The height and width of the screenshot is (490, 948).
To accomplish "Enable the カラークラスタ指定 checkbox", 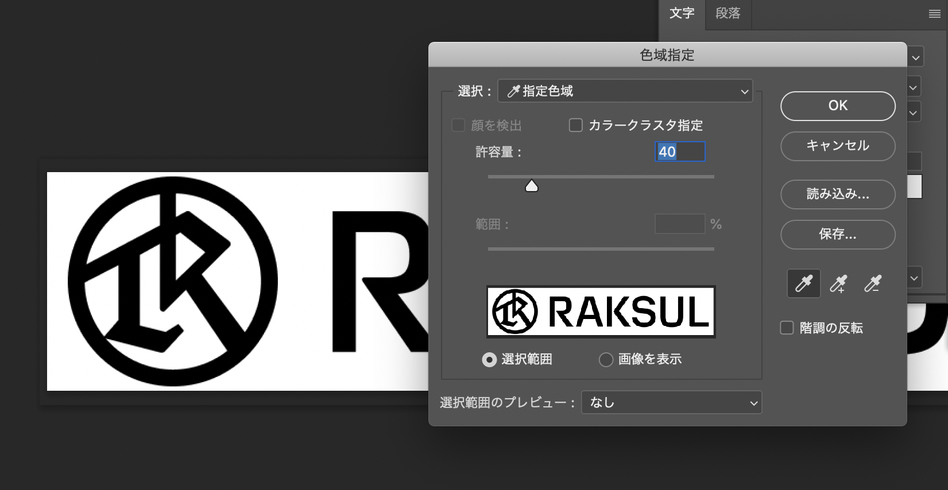I will click(x=575, y=125).
